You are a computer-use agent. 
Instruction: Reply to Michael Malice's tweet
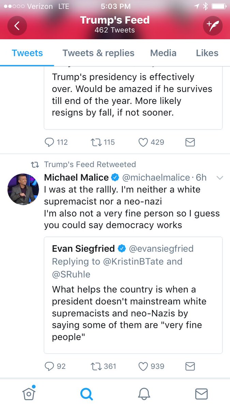coord(50,366)
